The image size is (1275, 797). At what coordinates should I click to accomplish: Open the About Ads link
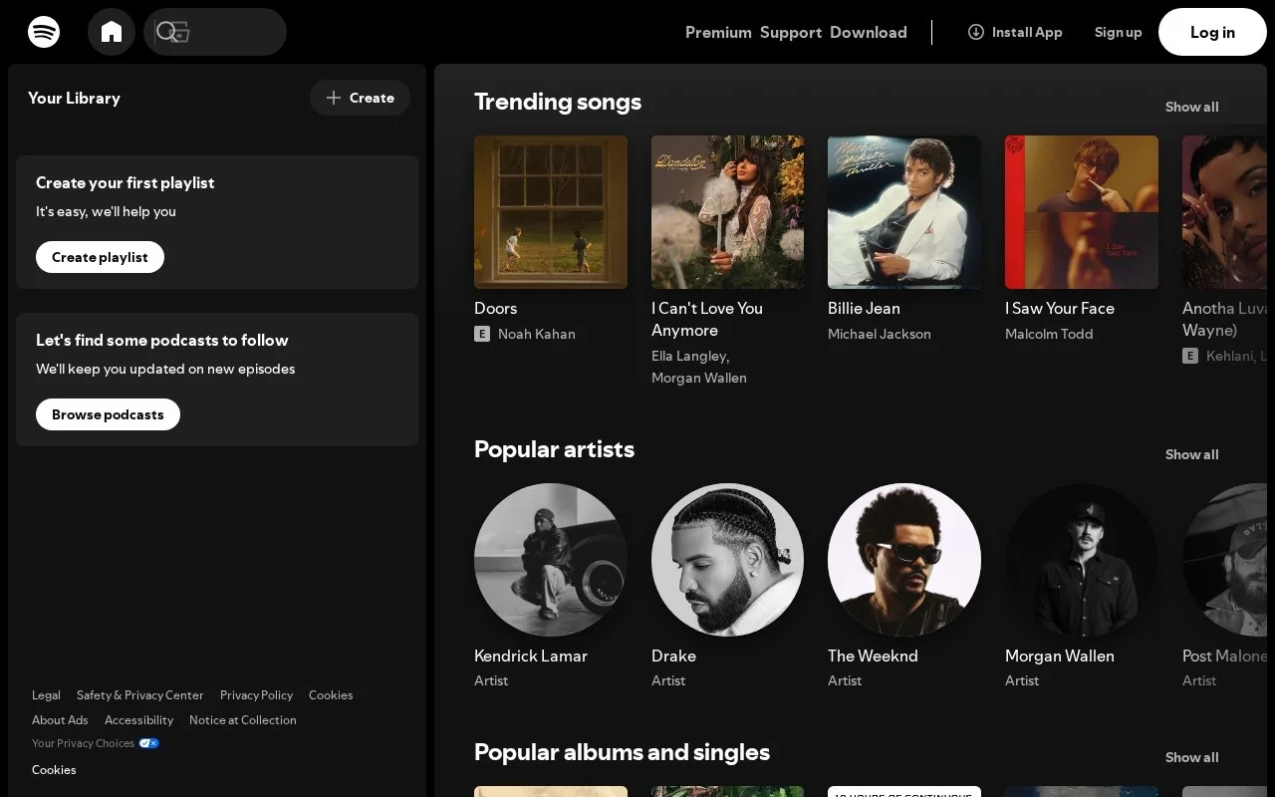point(60,720)
